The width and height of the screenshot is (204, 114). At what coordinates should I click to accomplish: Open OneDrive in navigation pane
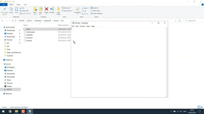point(9,60)
